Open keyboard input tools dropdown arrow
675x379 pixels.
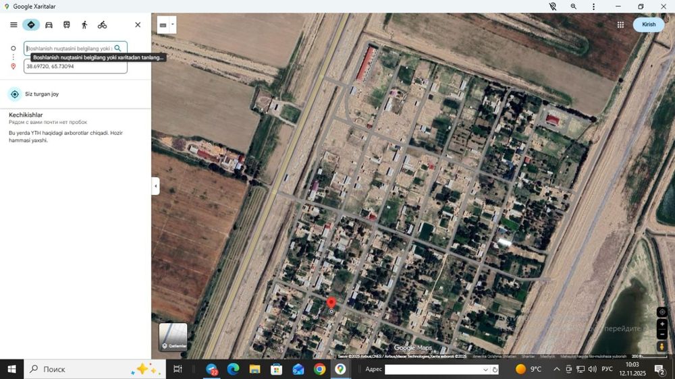tap(173, 24)
